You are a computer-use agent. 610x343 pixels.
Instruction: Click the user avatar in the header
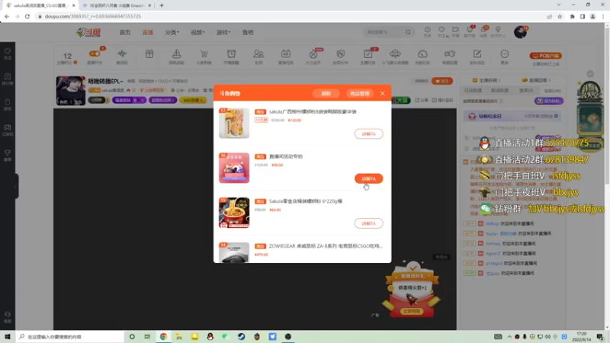(x=520, y=32)
